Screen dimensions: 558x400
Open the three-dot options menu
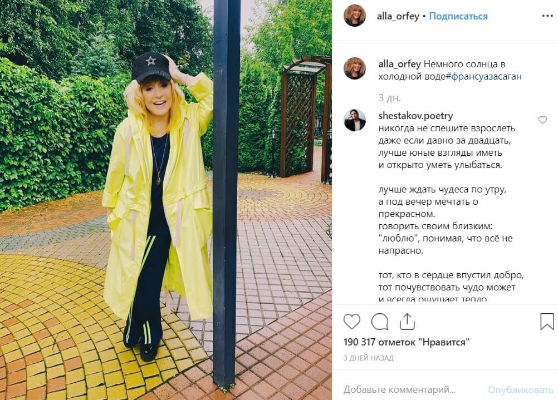pos(547,16)
